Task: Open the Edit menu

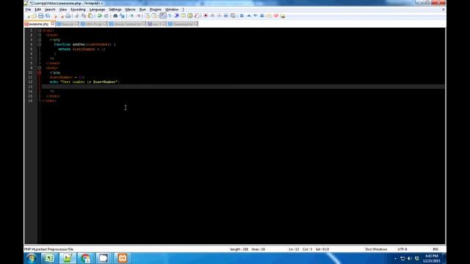Action: 37,10
